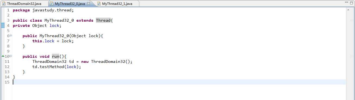Click the Java file icon on ThreadDomain32.java tab

tap(4, 4)
